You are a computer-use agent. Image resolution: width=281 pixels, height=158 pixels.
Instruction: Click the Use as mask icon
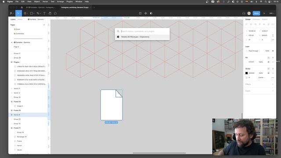click(x=151, y=13)
